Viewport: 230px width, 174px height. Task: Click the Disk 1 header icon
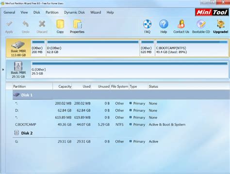(x=16, y=95)
